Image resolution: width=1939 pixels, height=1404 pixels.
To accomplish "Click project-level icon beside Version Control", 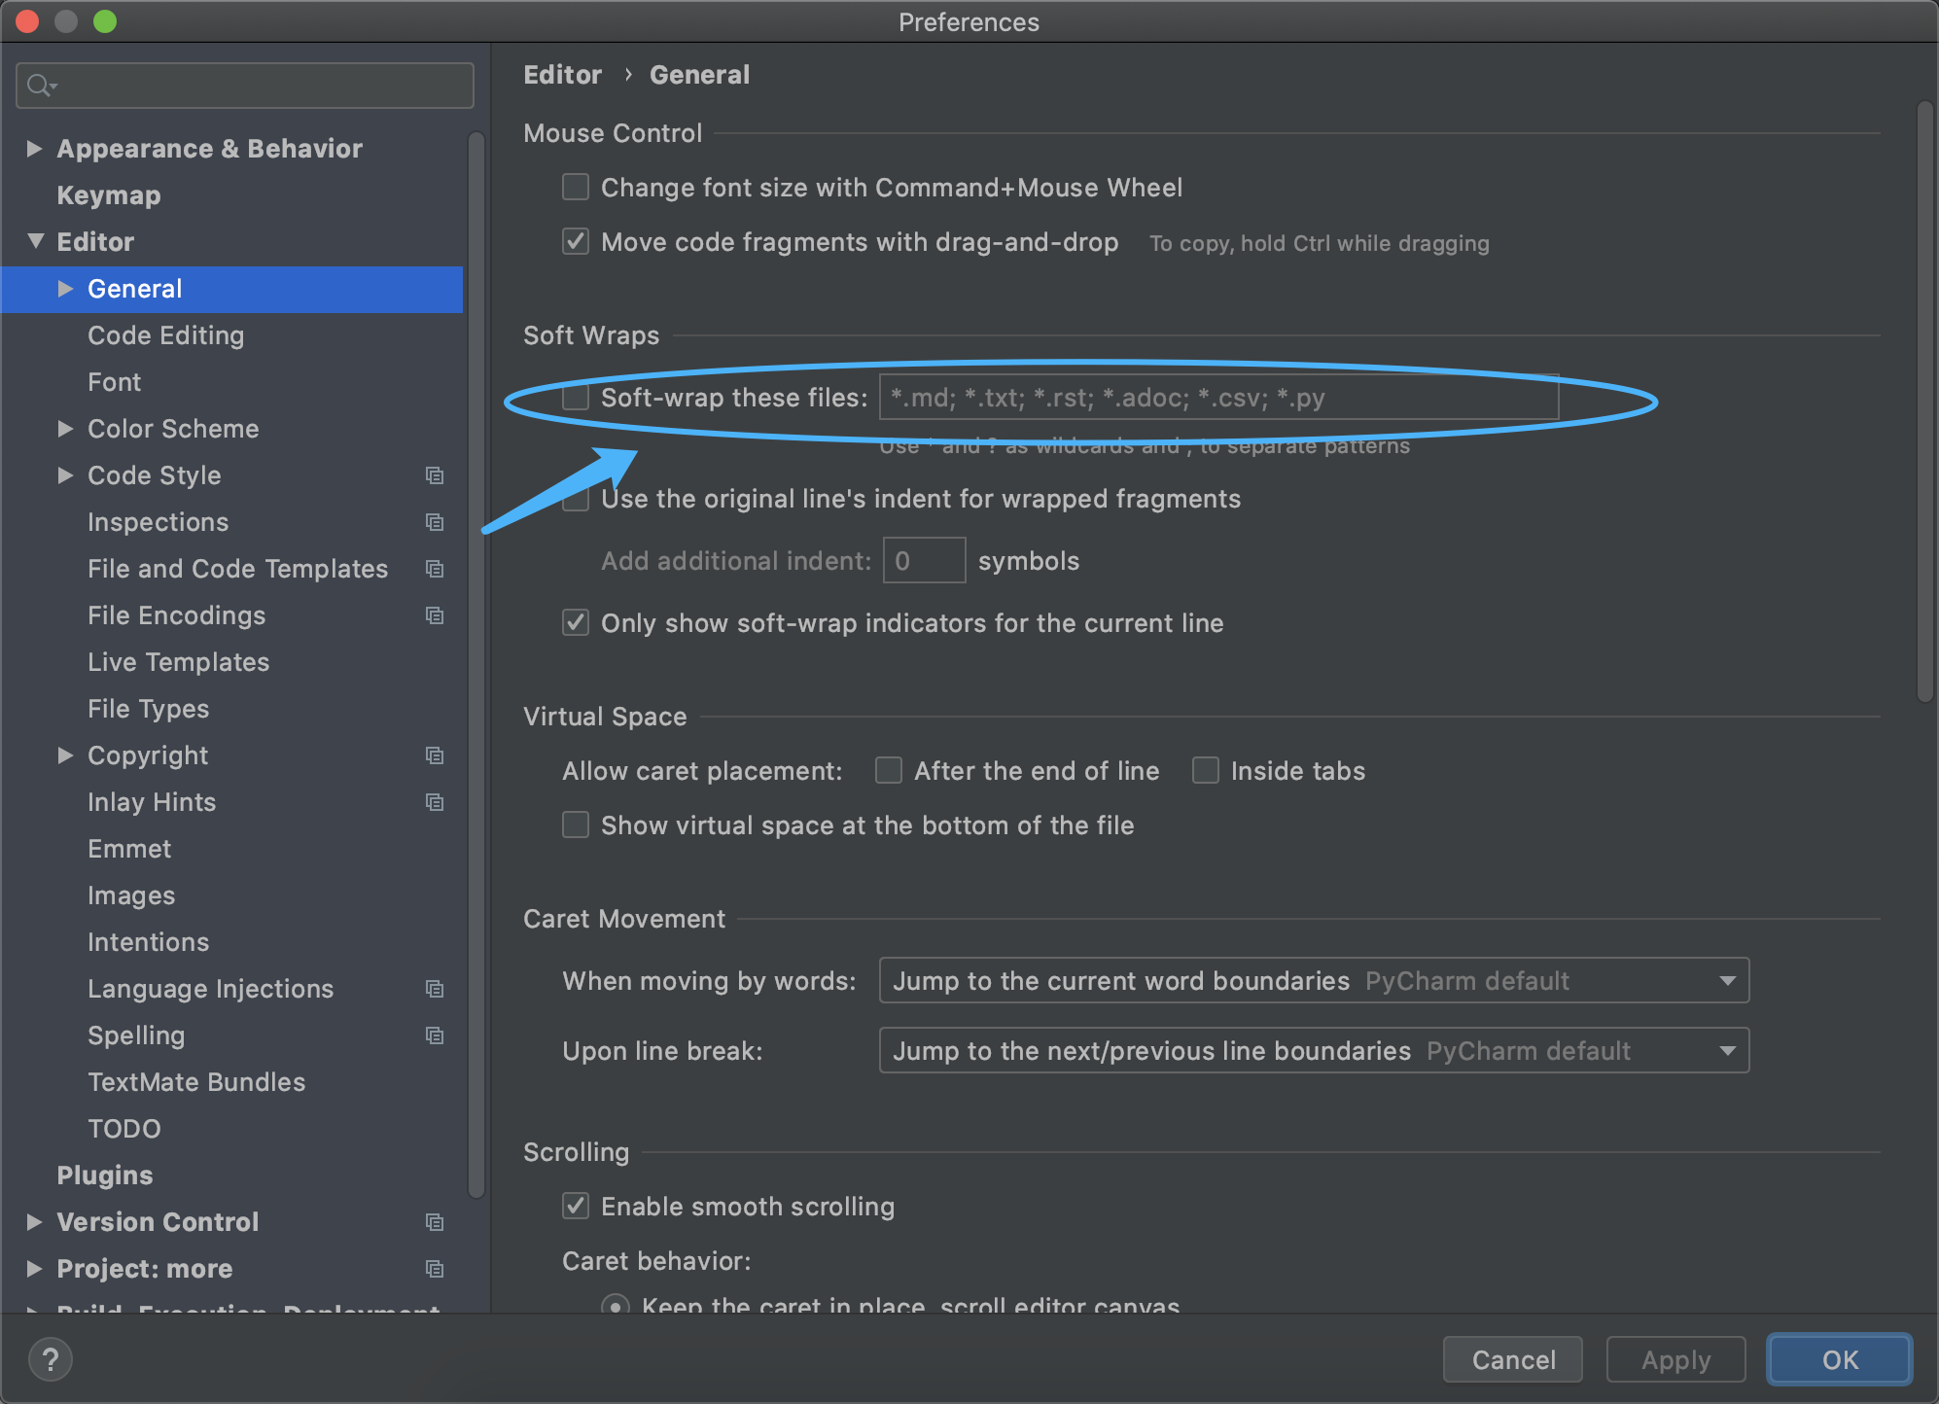I will tap(435, 1222).
